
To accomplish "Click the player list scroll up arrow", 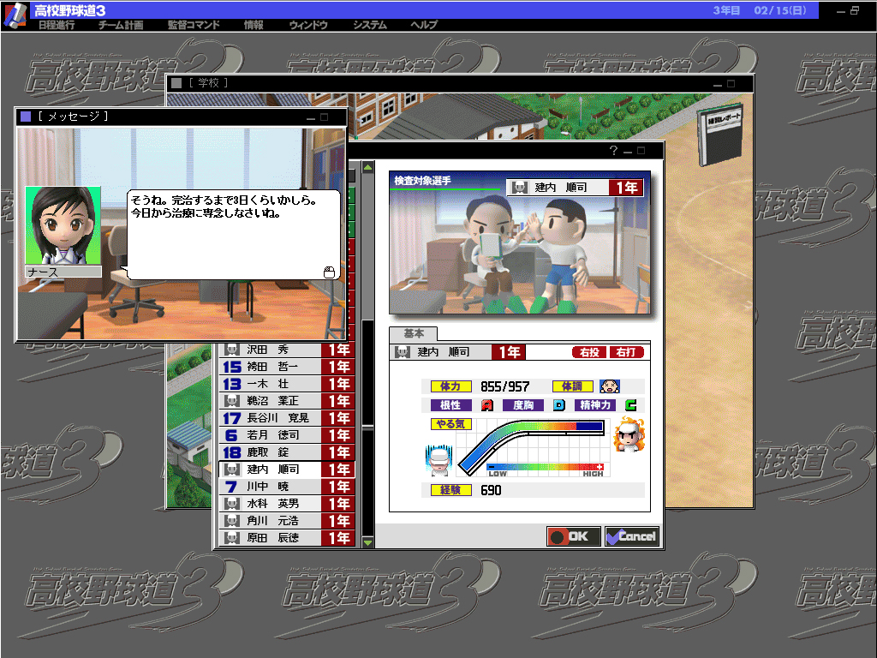I will (367, 167).
